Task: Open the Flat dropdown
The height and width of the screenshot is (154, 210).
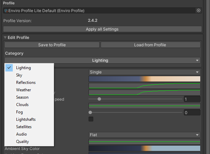Action: click(x=145, y=135)
